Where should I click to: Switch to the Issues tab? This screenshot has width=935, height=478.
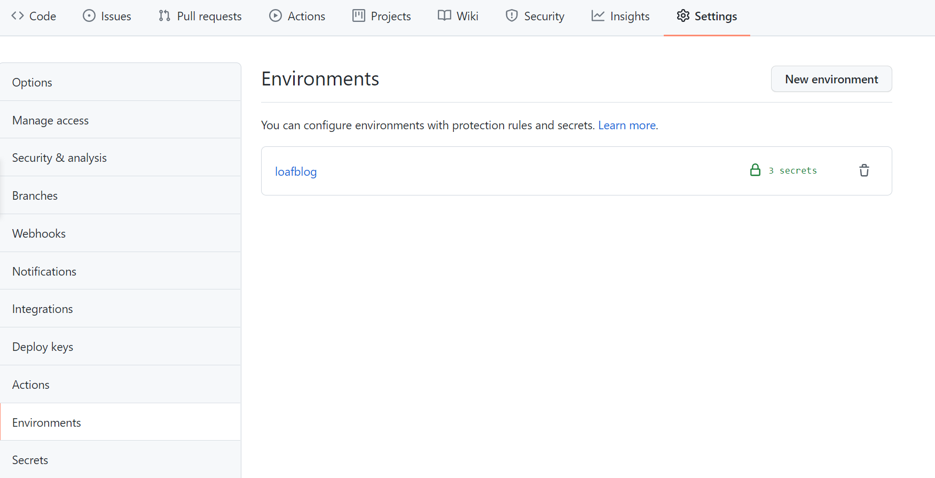[x=107, y=17]
